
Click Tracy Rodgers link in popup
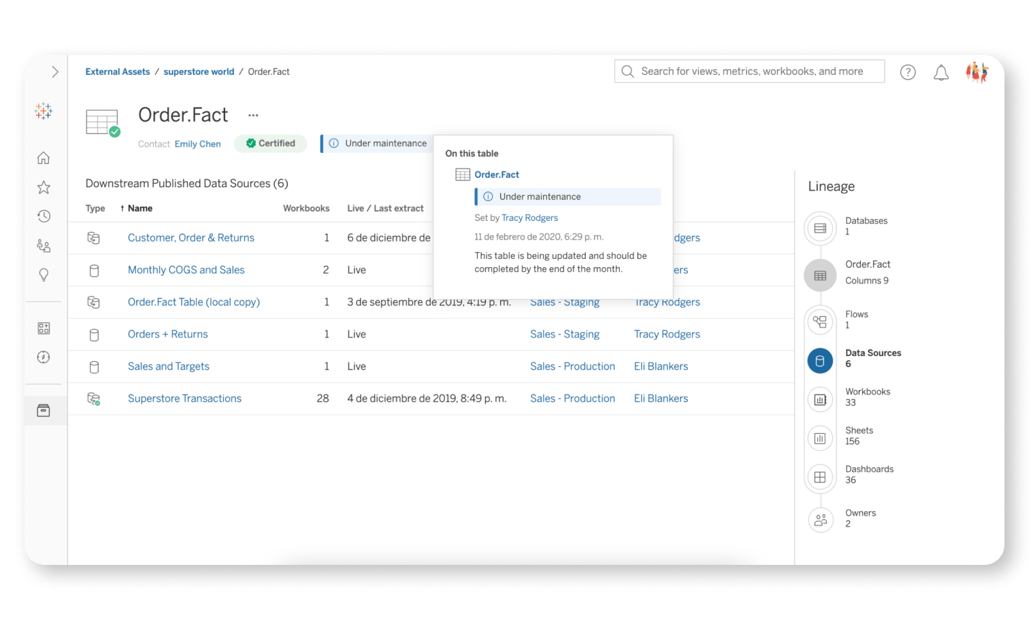pyautogui.click(x=529, y=218)
